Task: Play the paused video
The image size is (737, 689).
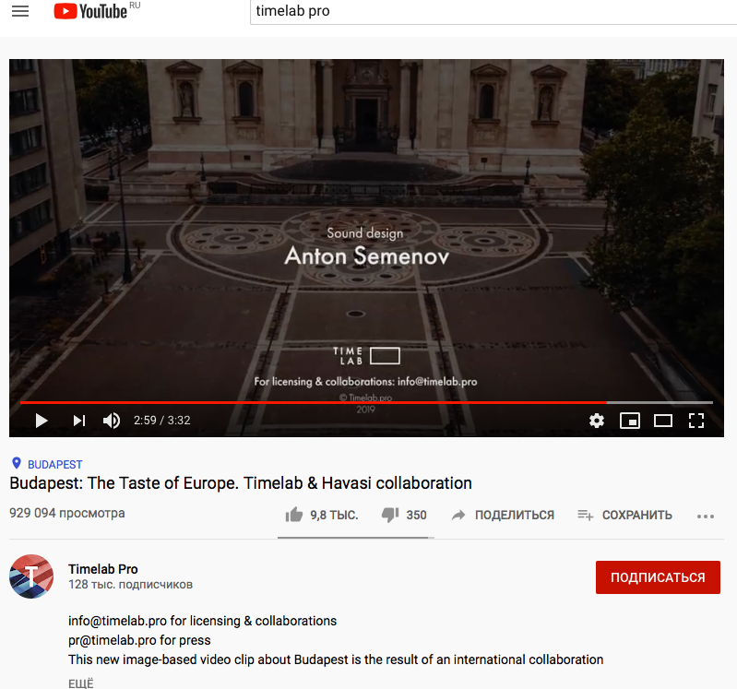Action: pyautogui.click(x=42, y=421)
